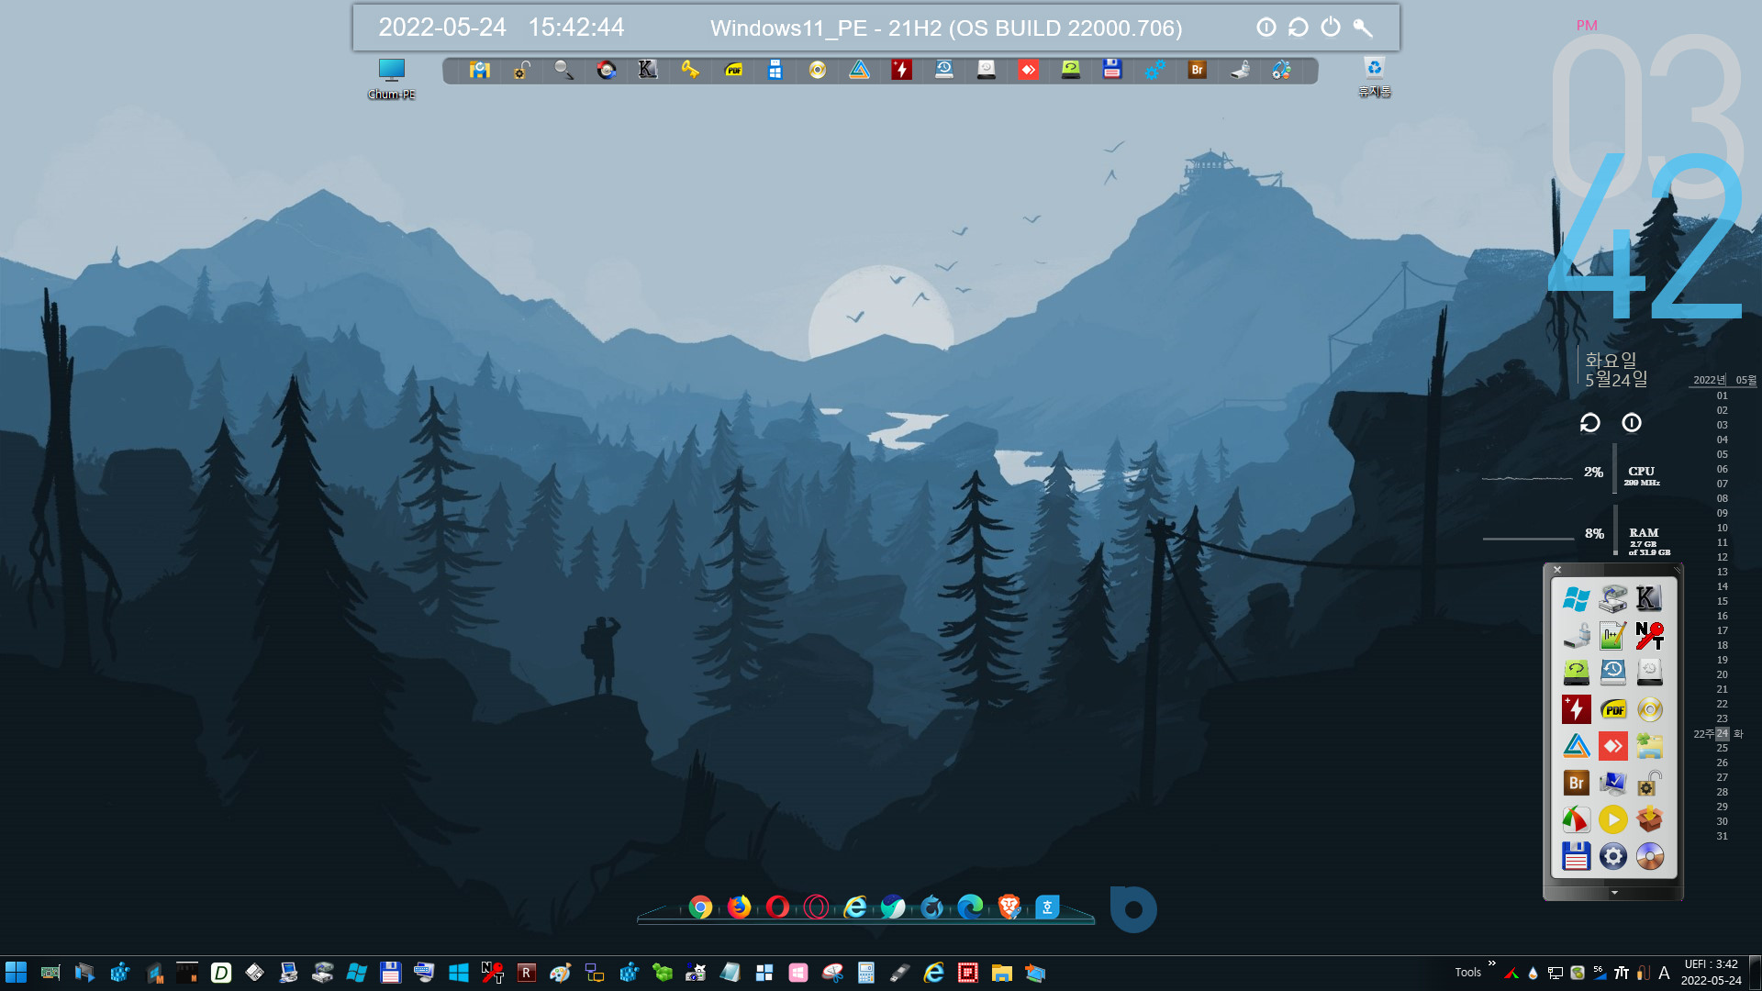1762x991 pixels.
Task: Launch Opera GX outline icon in dock
Action: [x=816, y=907]
